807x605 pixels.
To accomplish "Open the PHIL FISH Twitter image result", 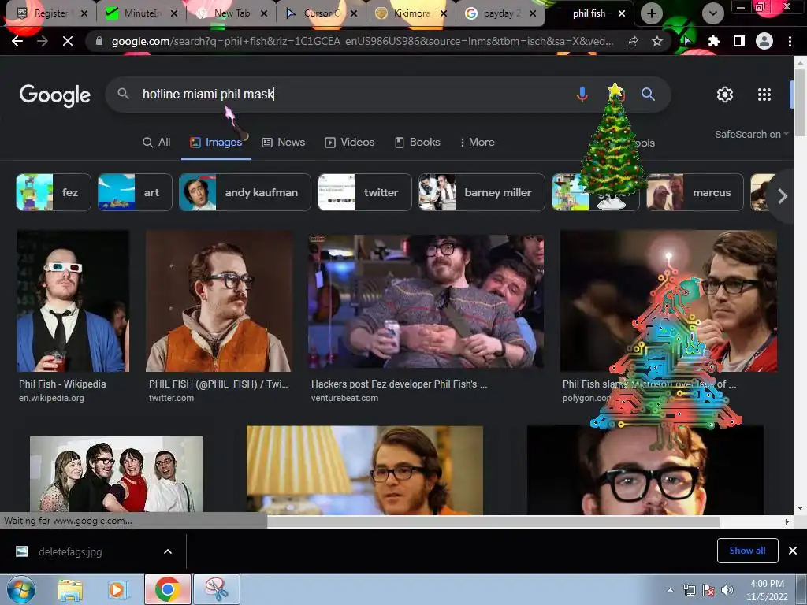I will 219,301.
